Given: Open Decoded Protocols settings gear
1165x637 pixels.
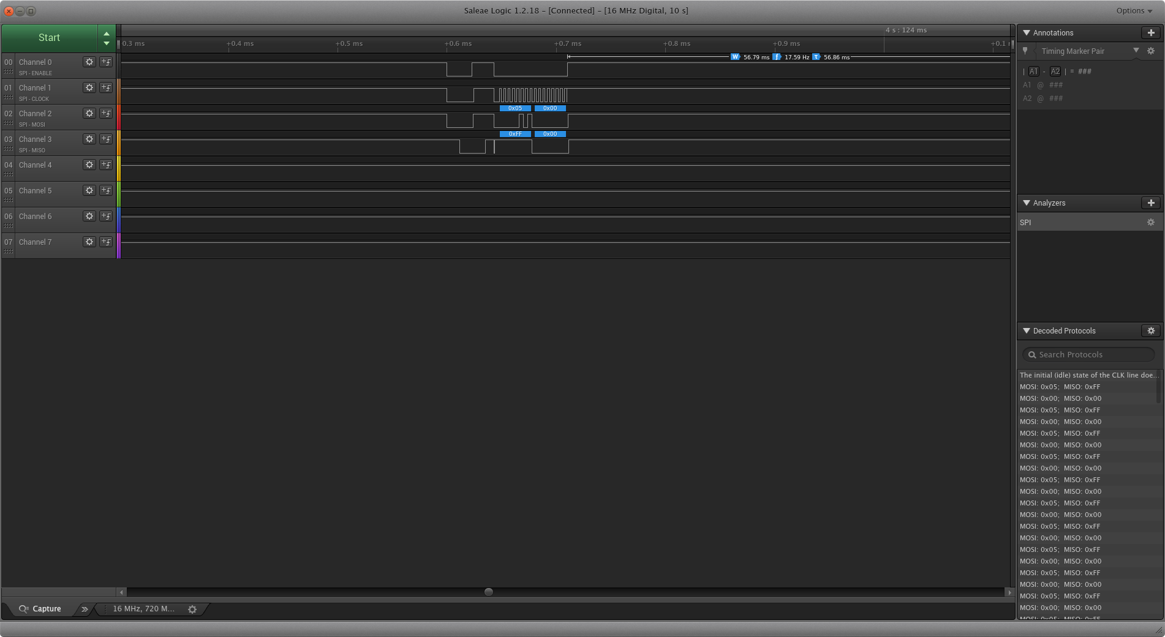Looking at the screenshot, I should pos(1151,330).
